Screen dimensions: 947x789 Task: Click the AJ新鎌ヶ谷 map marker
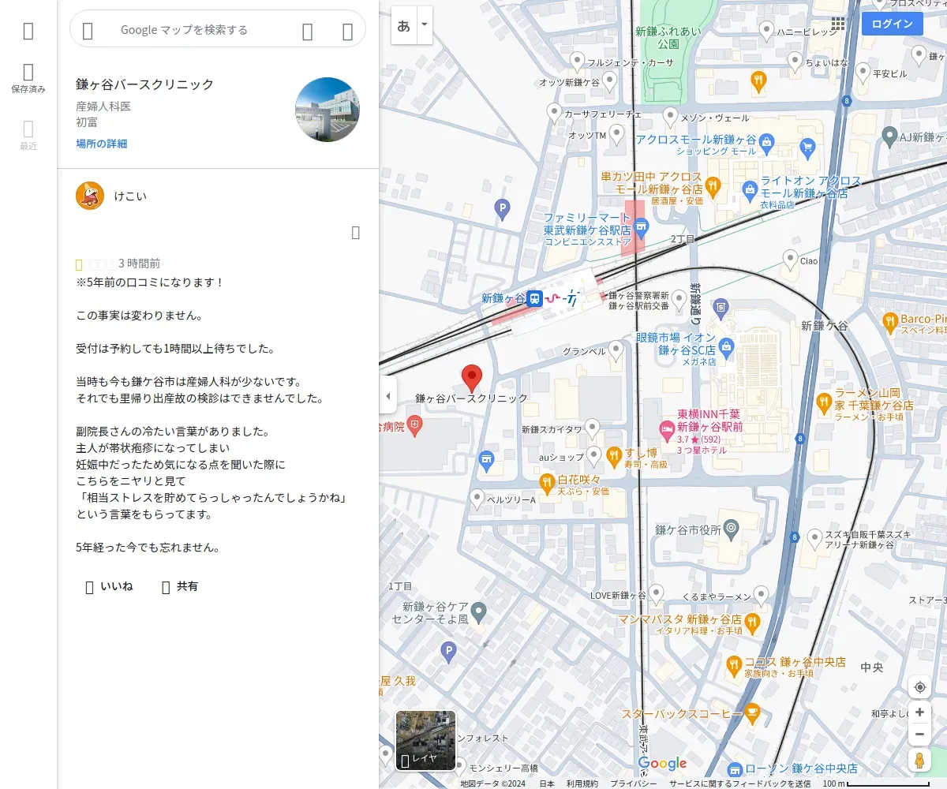pyautogui.click(x=890, y=135)
